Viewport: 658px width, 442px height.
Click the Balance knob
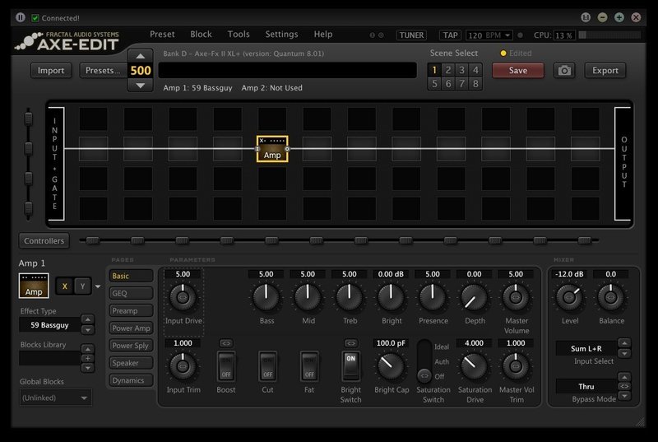(x=610, y=298)
